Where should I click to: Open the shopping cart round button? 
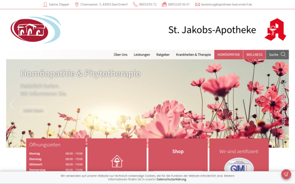point(286,174)
